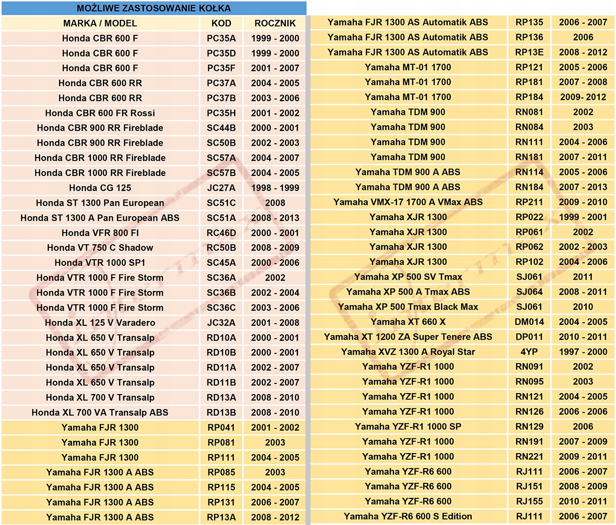The width and height of the screenshot is (616, 525).
Task: Click 'Yamaha XP 500 A Tmax ABS' cell
Action: (x=408, y=291)
